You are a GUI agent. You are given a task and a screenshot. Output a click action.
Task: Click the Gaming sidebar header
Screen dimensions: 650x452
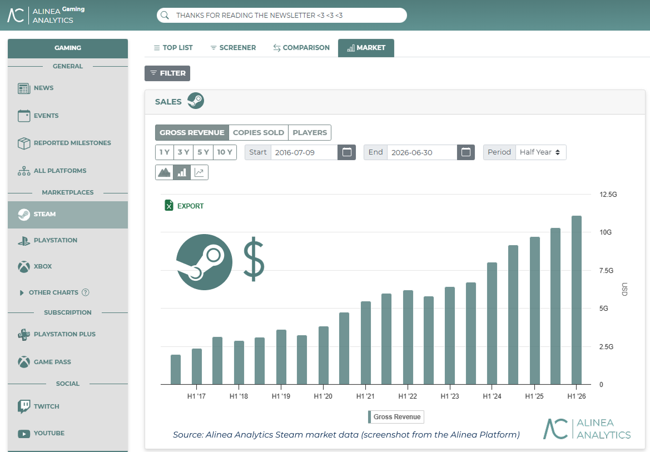tap(68, 48)
